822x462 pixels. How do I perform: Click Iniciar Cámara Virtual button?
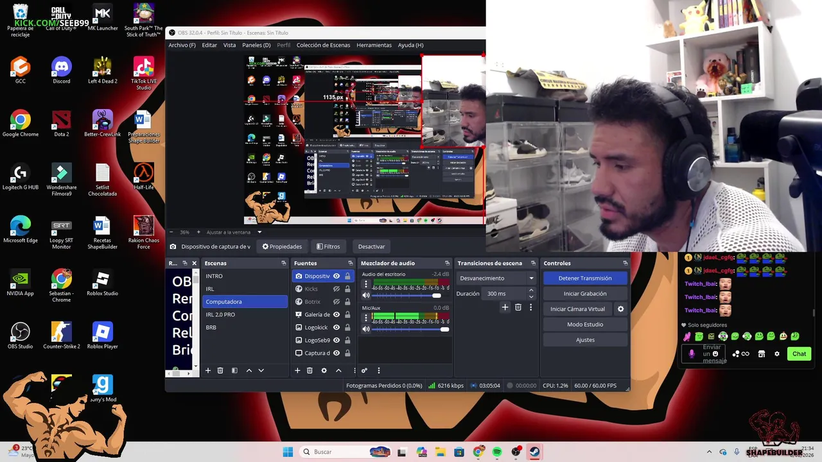577,309
